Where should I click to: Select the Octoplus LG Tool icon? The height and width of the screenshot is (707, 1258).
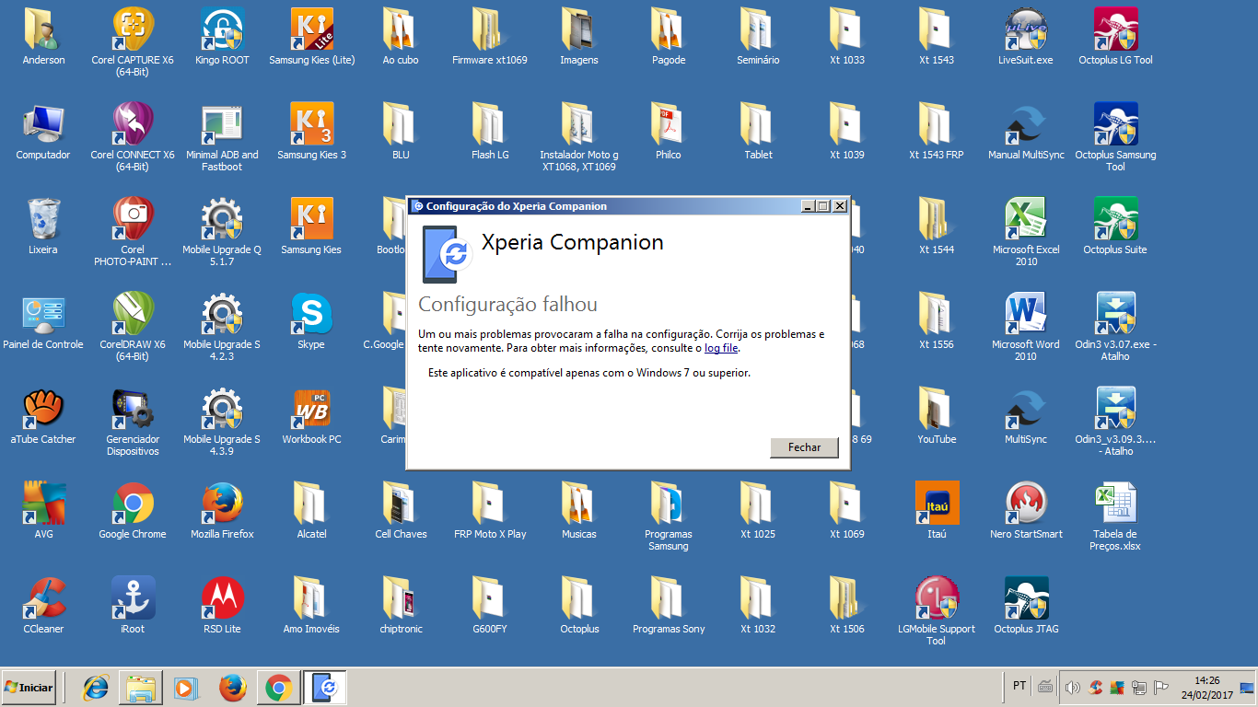[1115, 29]
